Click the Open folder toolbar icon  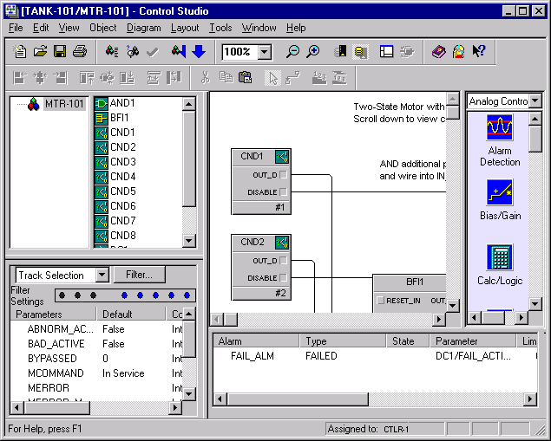point(40,52)
